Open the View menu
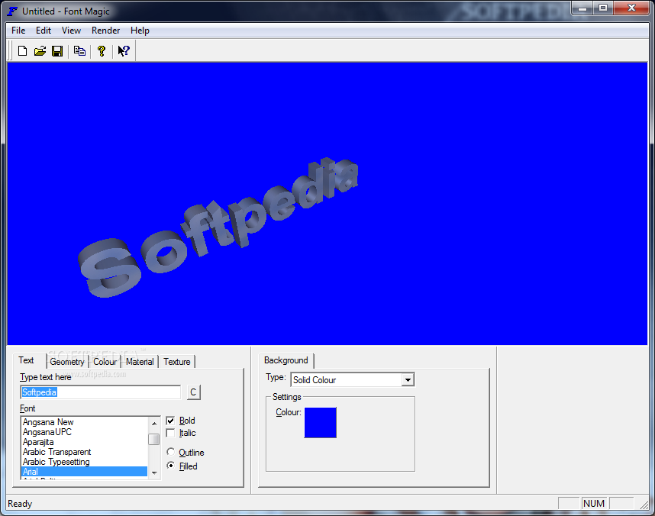655x516 pixels. [x=71, y=31]
